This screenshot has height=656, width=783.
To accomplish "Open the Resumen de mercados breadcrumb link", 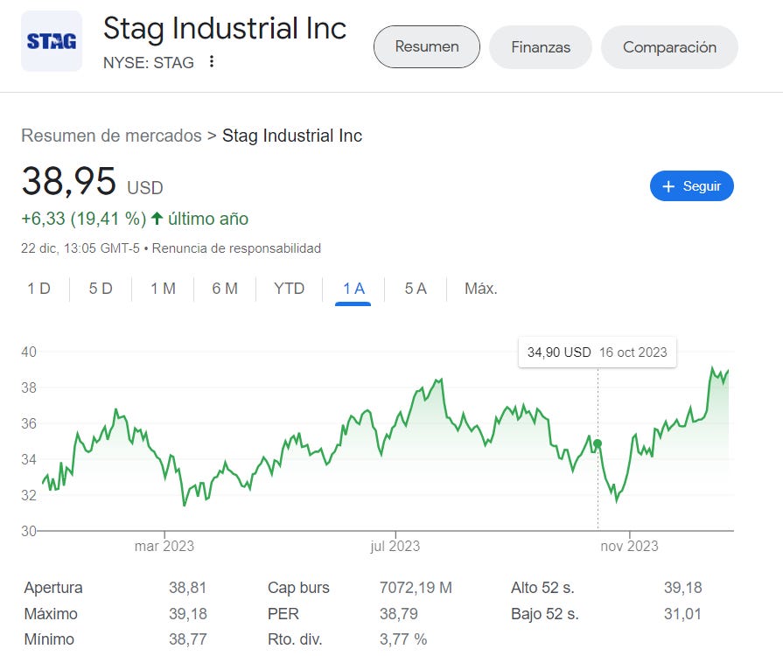I will coord(111,136).
